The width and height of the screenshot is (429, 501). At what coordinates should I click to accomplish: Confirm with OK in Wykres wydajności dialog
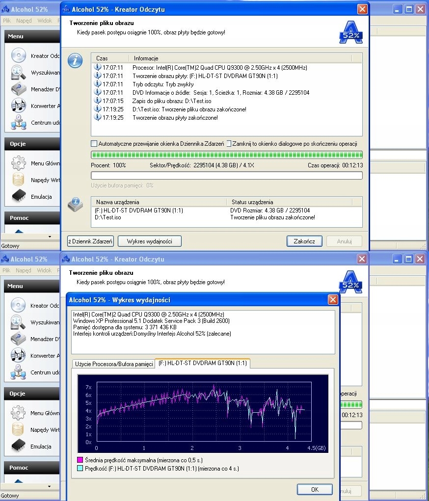point(315,490)
